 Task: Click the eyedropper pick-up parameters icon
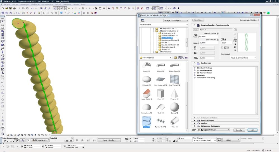coord(45,8)
